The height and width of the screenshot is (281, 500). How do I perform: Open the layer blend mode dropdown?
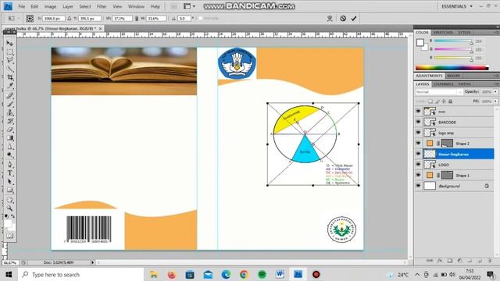click(439, 92)
